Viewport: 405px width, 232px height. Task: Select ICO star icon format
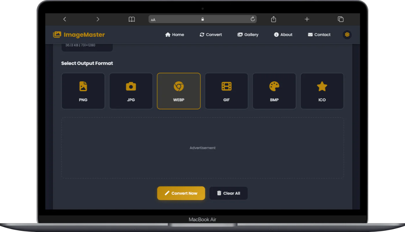click(322, 91)
